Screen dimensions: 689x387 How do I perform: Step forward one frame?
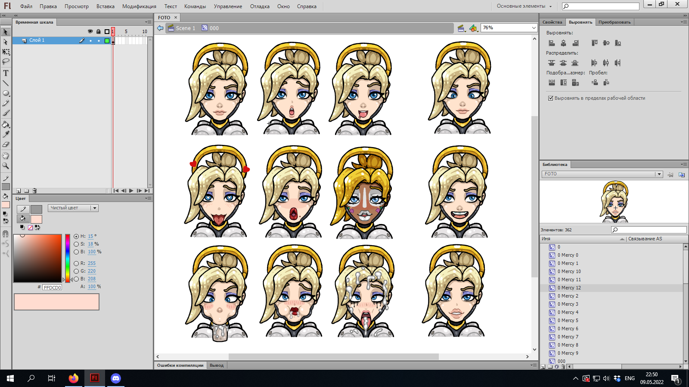point(139,190)
